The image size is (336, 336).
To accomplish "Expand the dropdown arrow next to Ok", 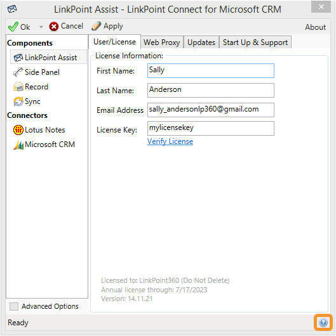I will click(x=41, y=27).
